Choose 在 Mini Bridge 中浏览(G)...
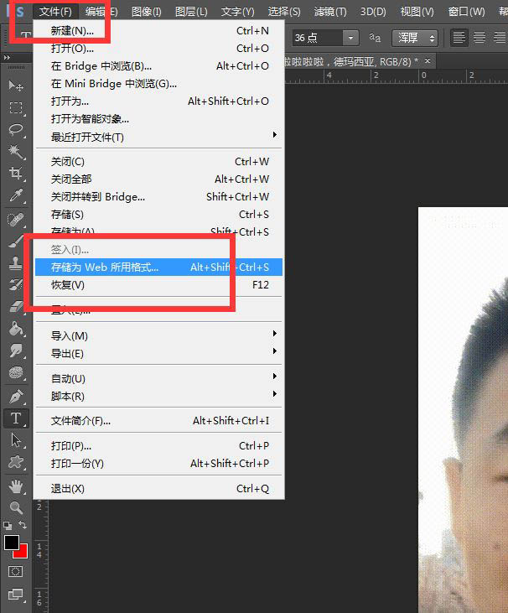The height and width of the screenshot is (613, 508). 159,83
